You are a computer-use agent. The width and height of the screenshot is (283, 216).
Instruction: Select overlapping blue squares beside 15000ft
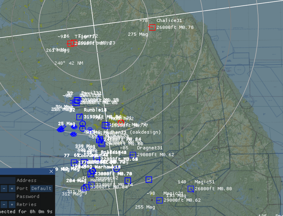pos(106,125)
